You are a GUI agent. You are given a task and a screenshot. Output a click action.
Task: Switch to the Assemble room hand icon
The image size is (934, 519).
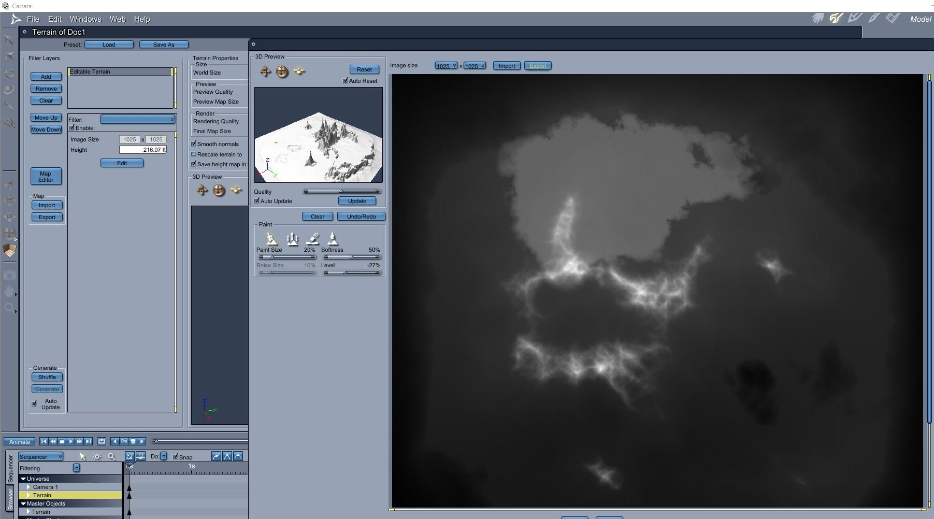(x=818, y=19)
